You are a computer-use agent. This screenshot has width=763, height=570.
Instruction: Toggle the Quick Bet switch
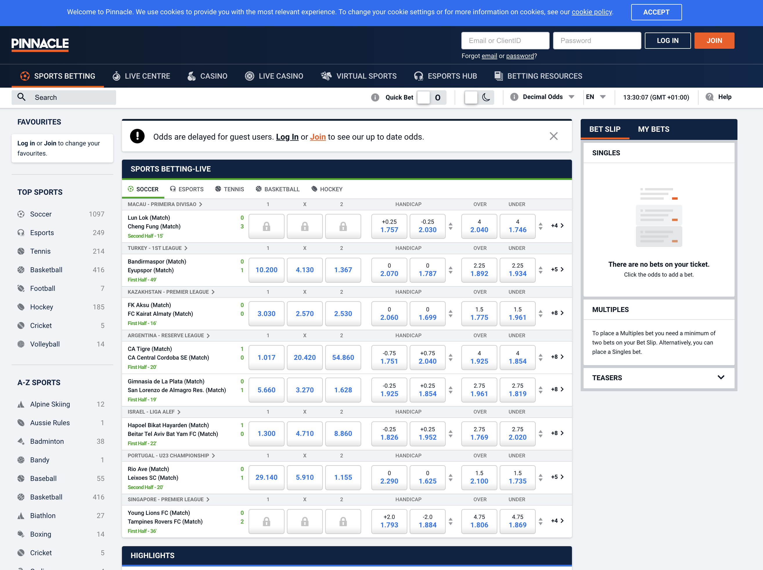(431, 97)
